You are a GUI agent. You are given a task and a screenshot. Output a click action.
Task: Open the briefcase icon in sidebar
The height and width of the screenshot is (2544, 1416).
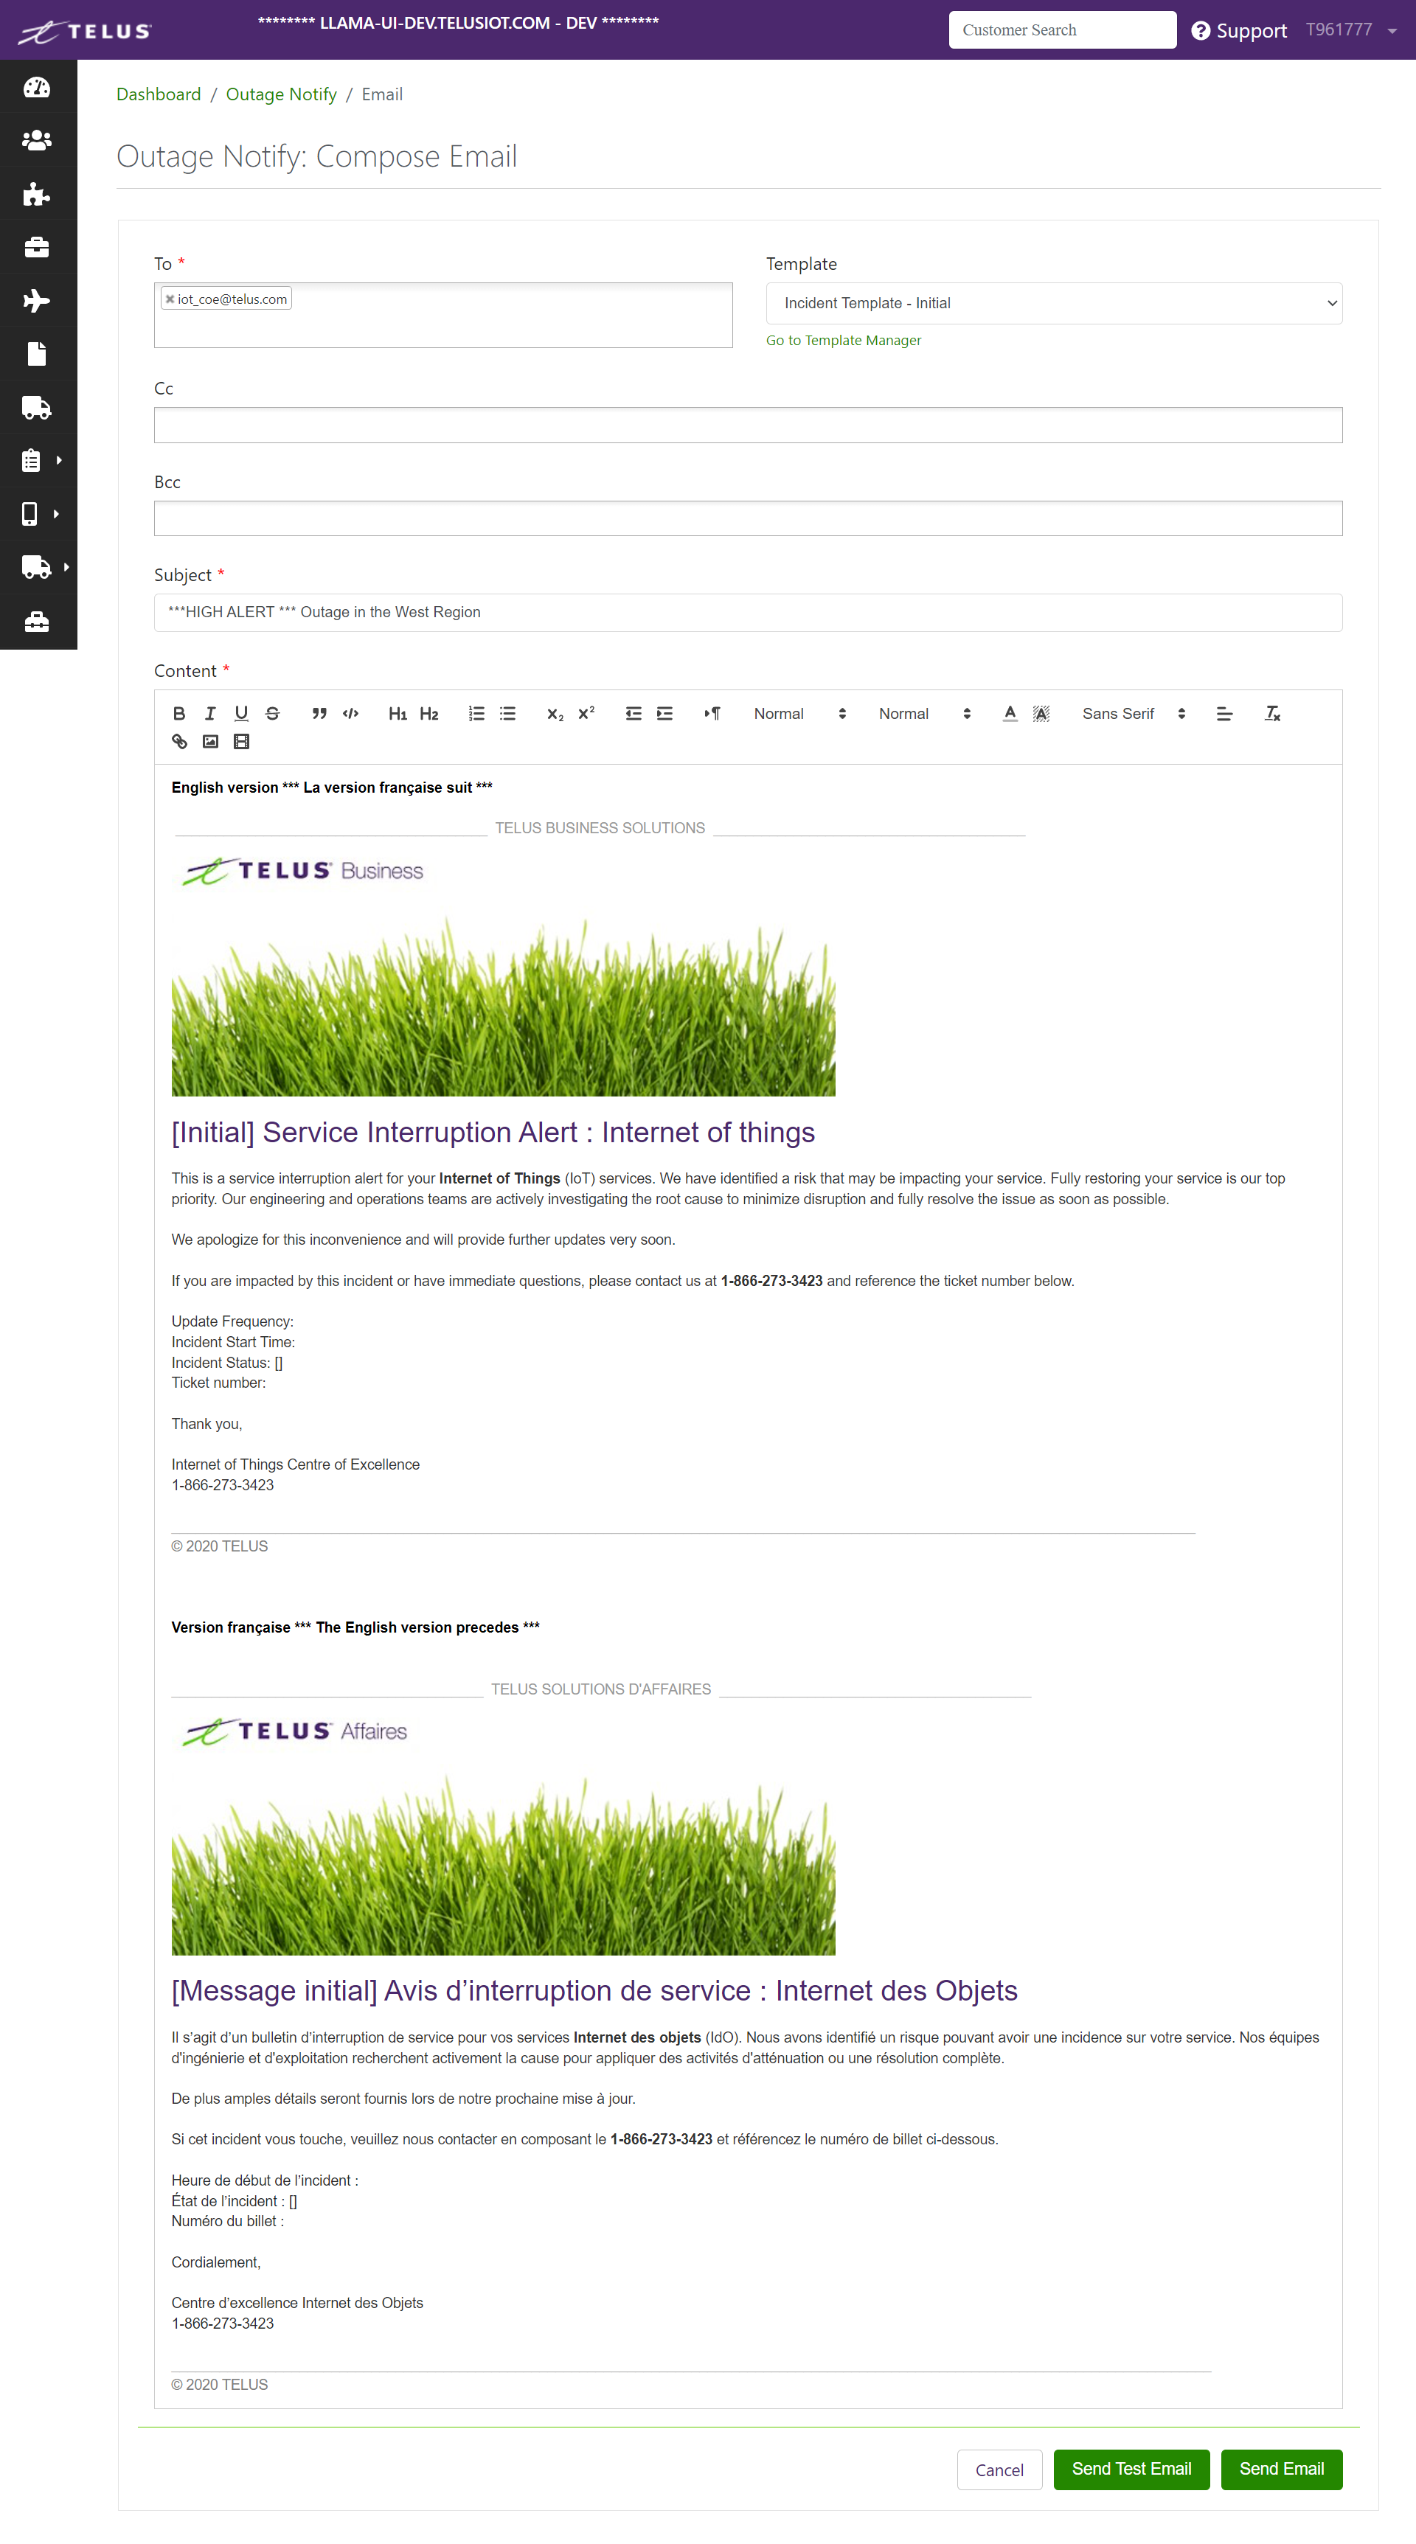point(37,247)
